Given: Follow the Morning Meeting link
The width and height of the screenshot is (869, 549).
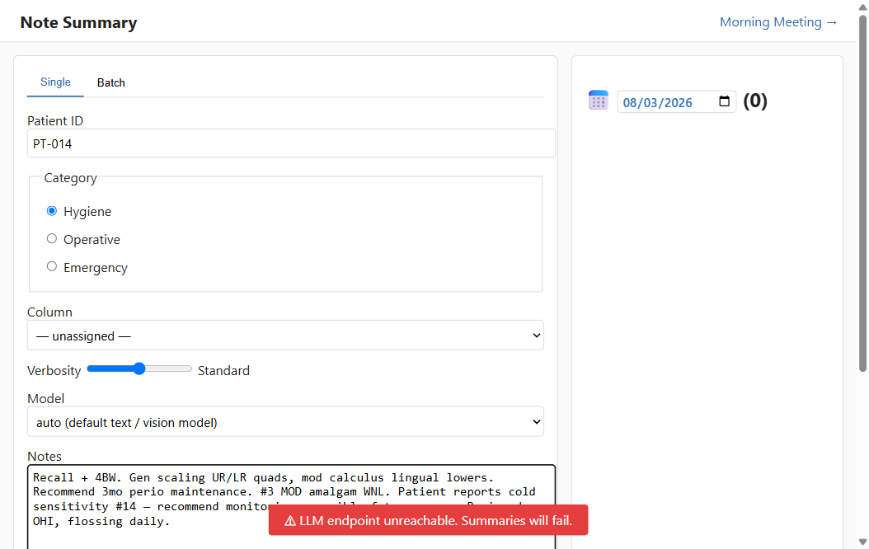Looking at the screenshot, I should tap(778, 22).
